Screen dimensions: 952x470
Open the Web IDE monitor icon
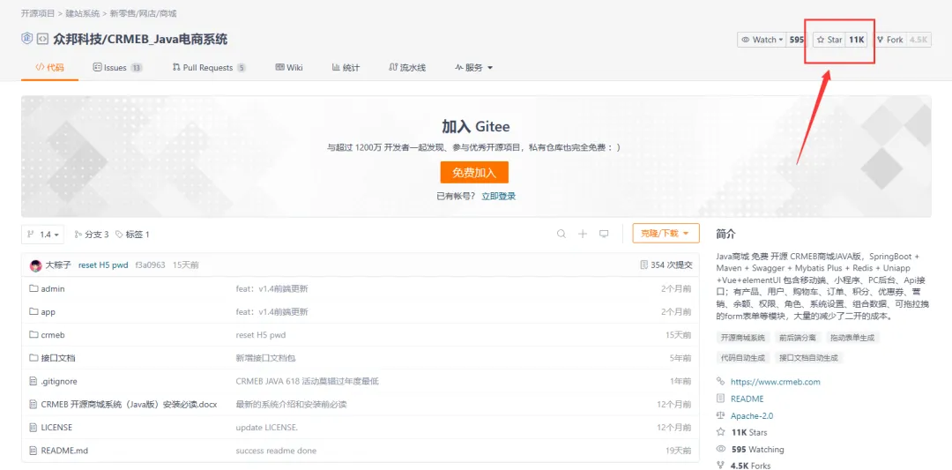coord(604,234)
